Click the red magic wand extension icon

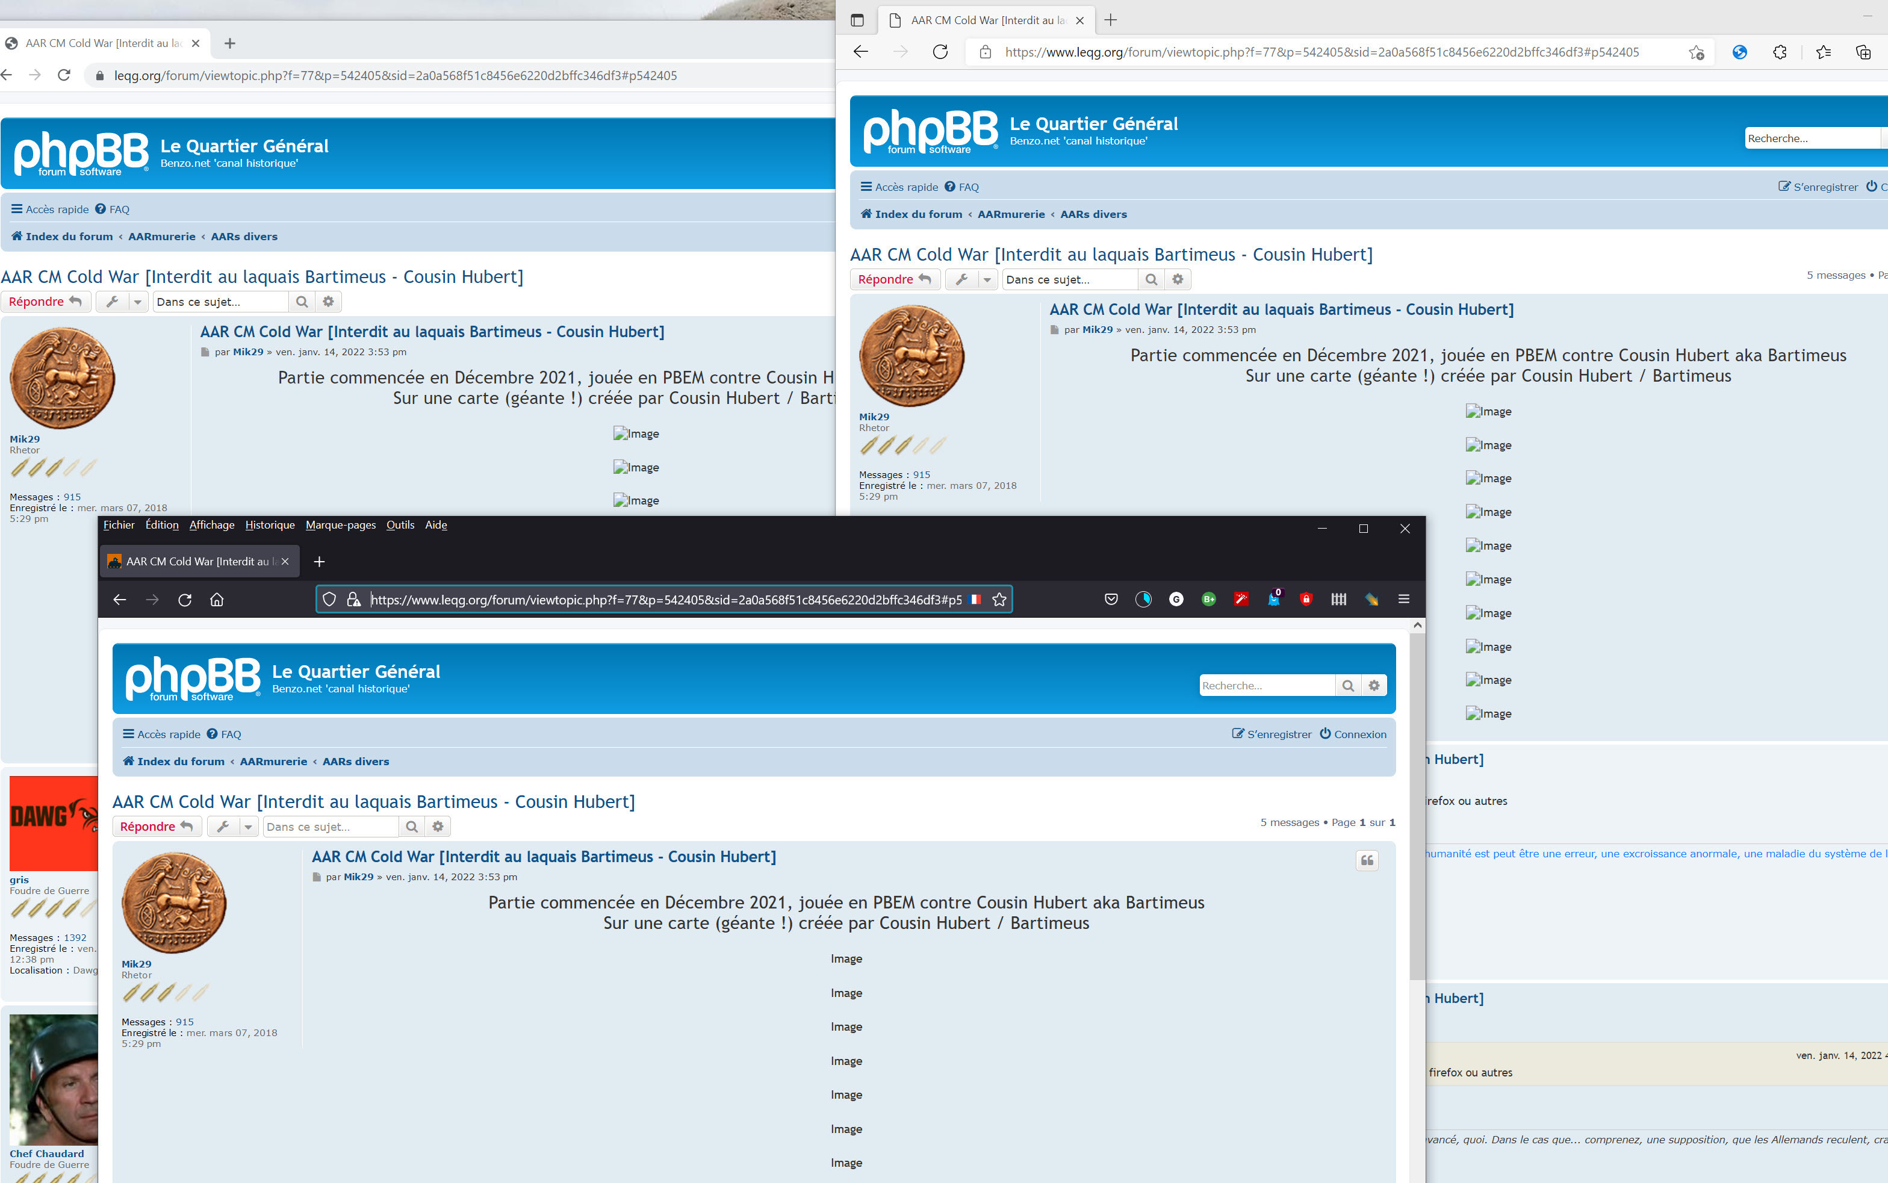point(1241,599)
